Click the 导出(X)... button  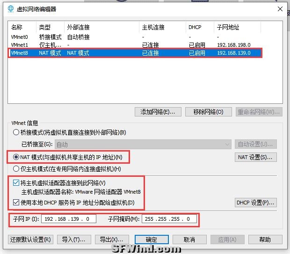112,239
